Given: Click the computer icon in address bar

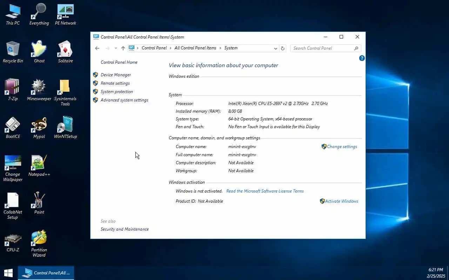Looking at the screenshot, I should click(132, 48).
